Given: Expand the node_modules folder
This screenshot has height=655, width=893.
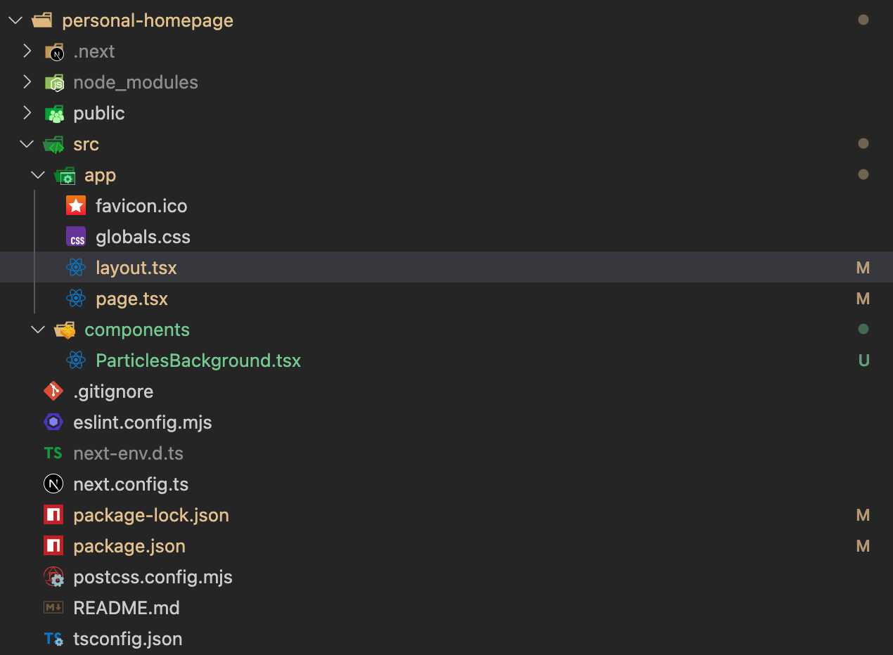Looking at the screenshot, I should point(27,82).
